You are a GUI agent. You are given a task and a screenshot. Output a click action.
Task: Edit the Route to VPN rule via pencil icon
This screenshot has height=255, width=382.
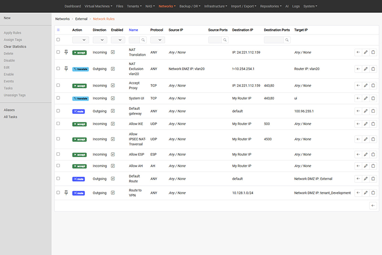[366, 192]
